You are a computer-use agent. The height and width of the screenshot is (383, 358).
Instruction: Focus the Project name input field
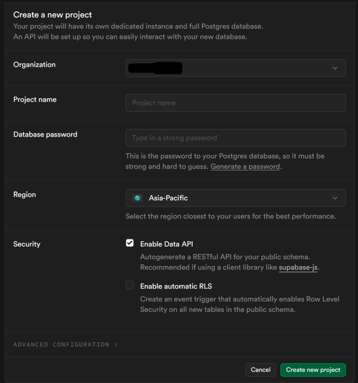pyautogui.click(x=236, y=103)
